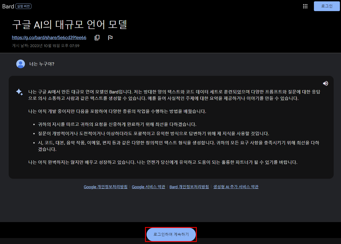Report the conversation using the flag icon
341x244 pixels.
tap(110, 38)
